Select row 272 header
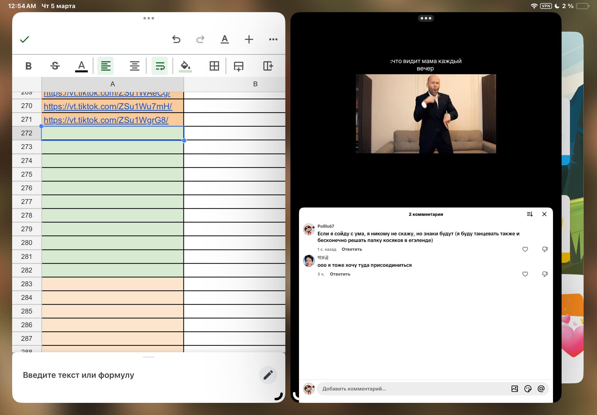The width and height of the screenshot is (597, 415). pos(27,133)
